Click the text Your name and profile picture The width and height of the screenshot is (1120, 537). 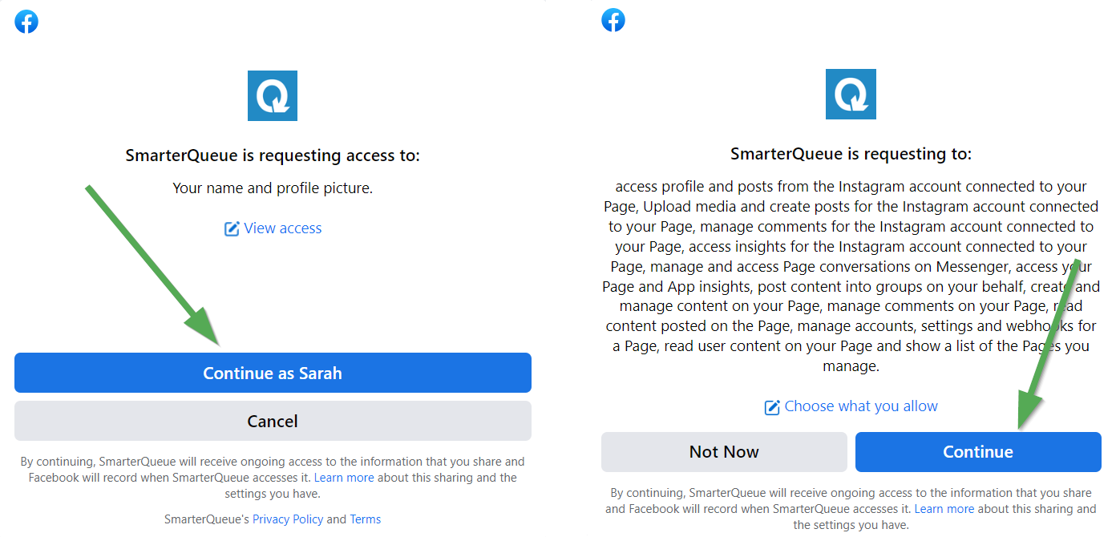coord(273,188)
